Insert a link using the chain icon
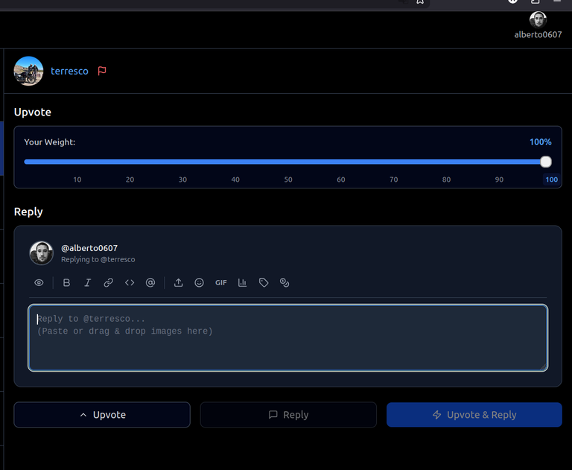Viewport: 572px width, 470px height. [x=108, y=283]
